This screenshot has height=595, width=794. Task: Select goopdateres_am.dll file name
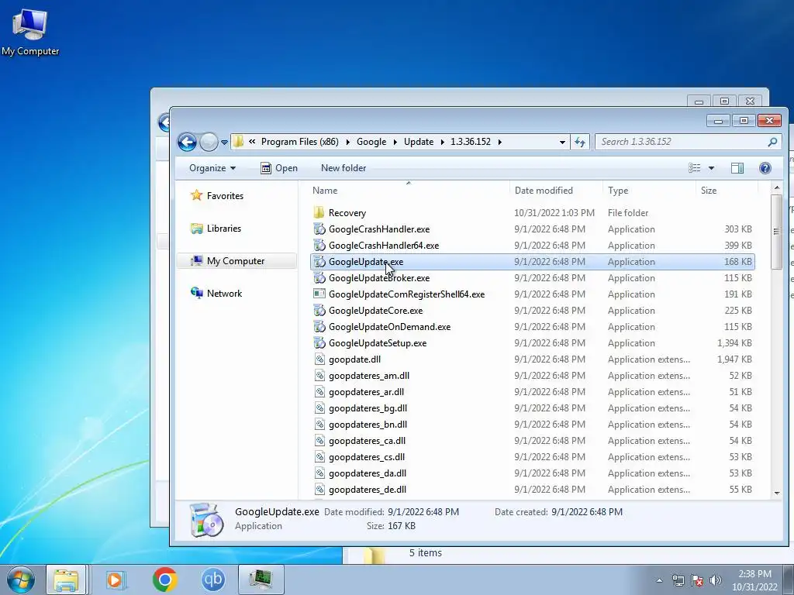pos(368,376)
